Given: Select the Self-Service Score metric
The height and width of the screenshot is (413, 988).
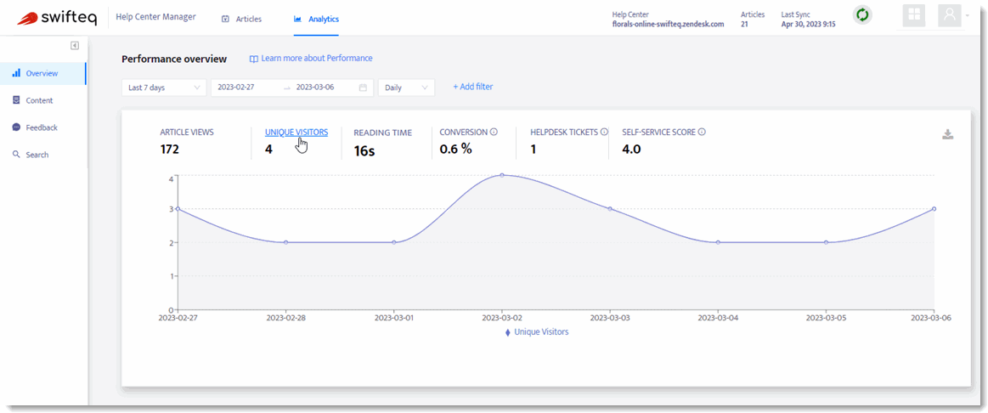Looking at the screenshot, I should point(659,133).
